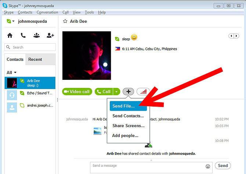Open the dial pad phone icon
The height and width of the screenshot is (174, 246).
(x=23, y=36)
